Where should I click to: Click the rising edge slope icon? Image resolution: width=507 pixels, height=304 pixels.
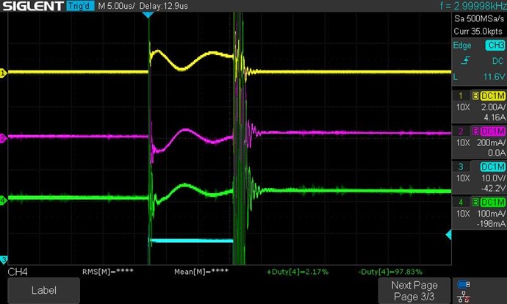pyautogui.click(x=465, y=60)
